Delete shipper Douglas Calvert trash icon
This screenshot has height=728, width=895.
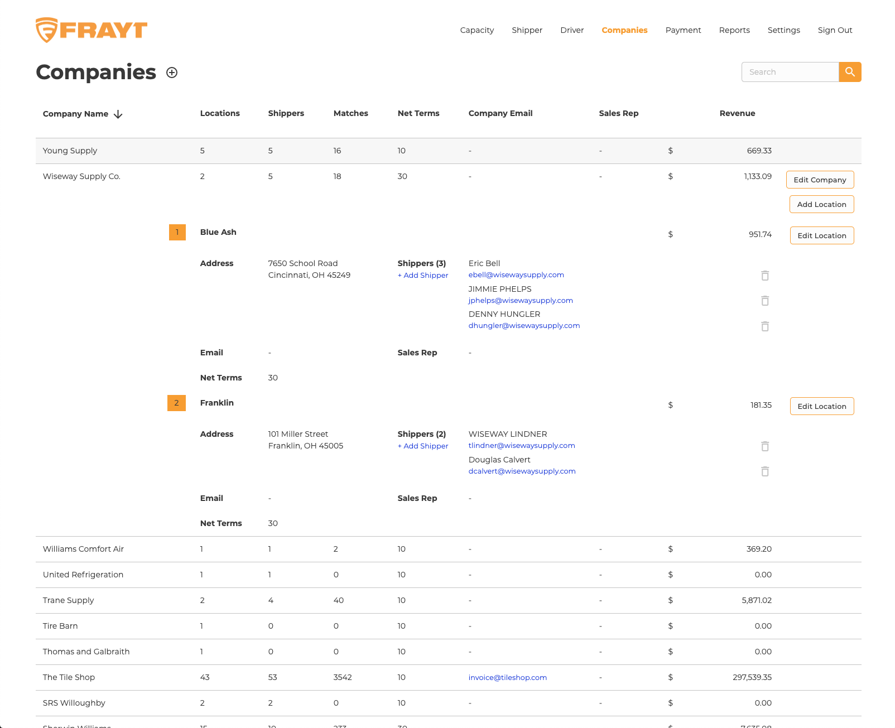click(765, 471)
